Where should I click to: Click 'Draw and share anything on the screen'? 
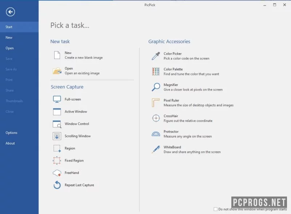pos(192,152)
